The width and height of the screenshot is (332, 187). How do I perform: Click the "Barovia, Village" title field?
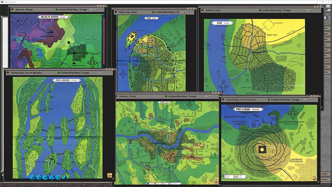24,10
